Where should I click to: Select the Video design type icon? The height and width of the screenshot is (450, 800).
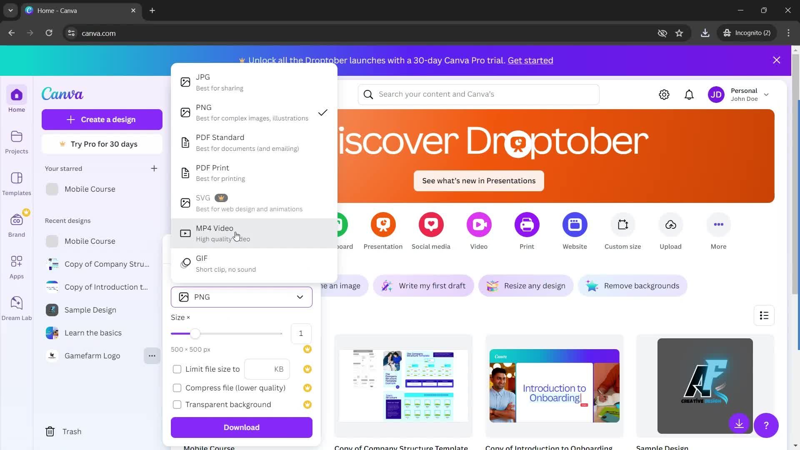479,225
